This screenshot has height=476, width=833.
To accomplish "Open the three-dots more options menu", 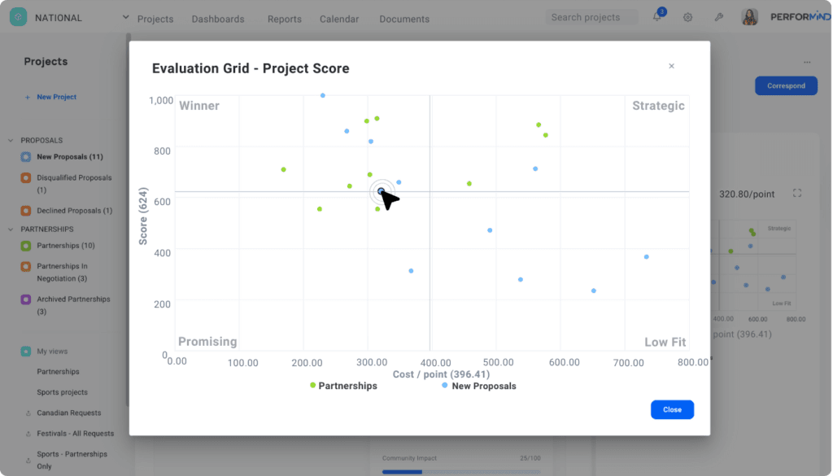I will click(807, 62).
